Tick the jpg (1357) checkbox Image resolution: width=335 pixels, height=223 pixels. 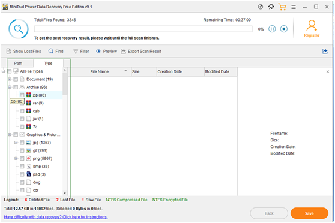tap(22, 143)
